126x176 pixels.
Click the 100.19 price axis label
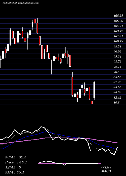tap(118, 41)
